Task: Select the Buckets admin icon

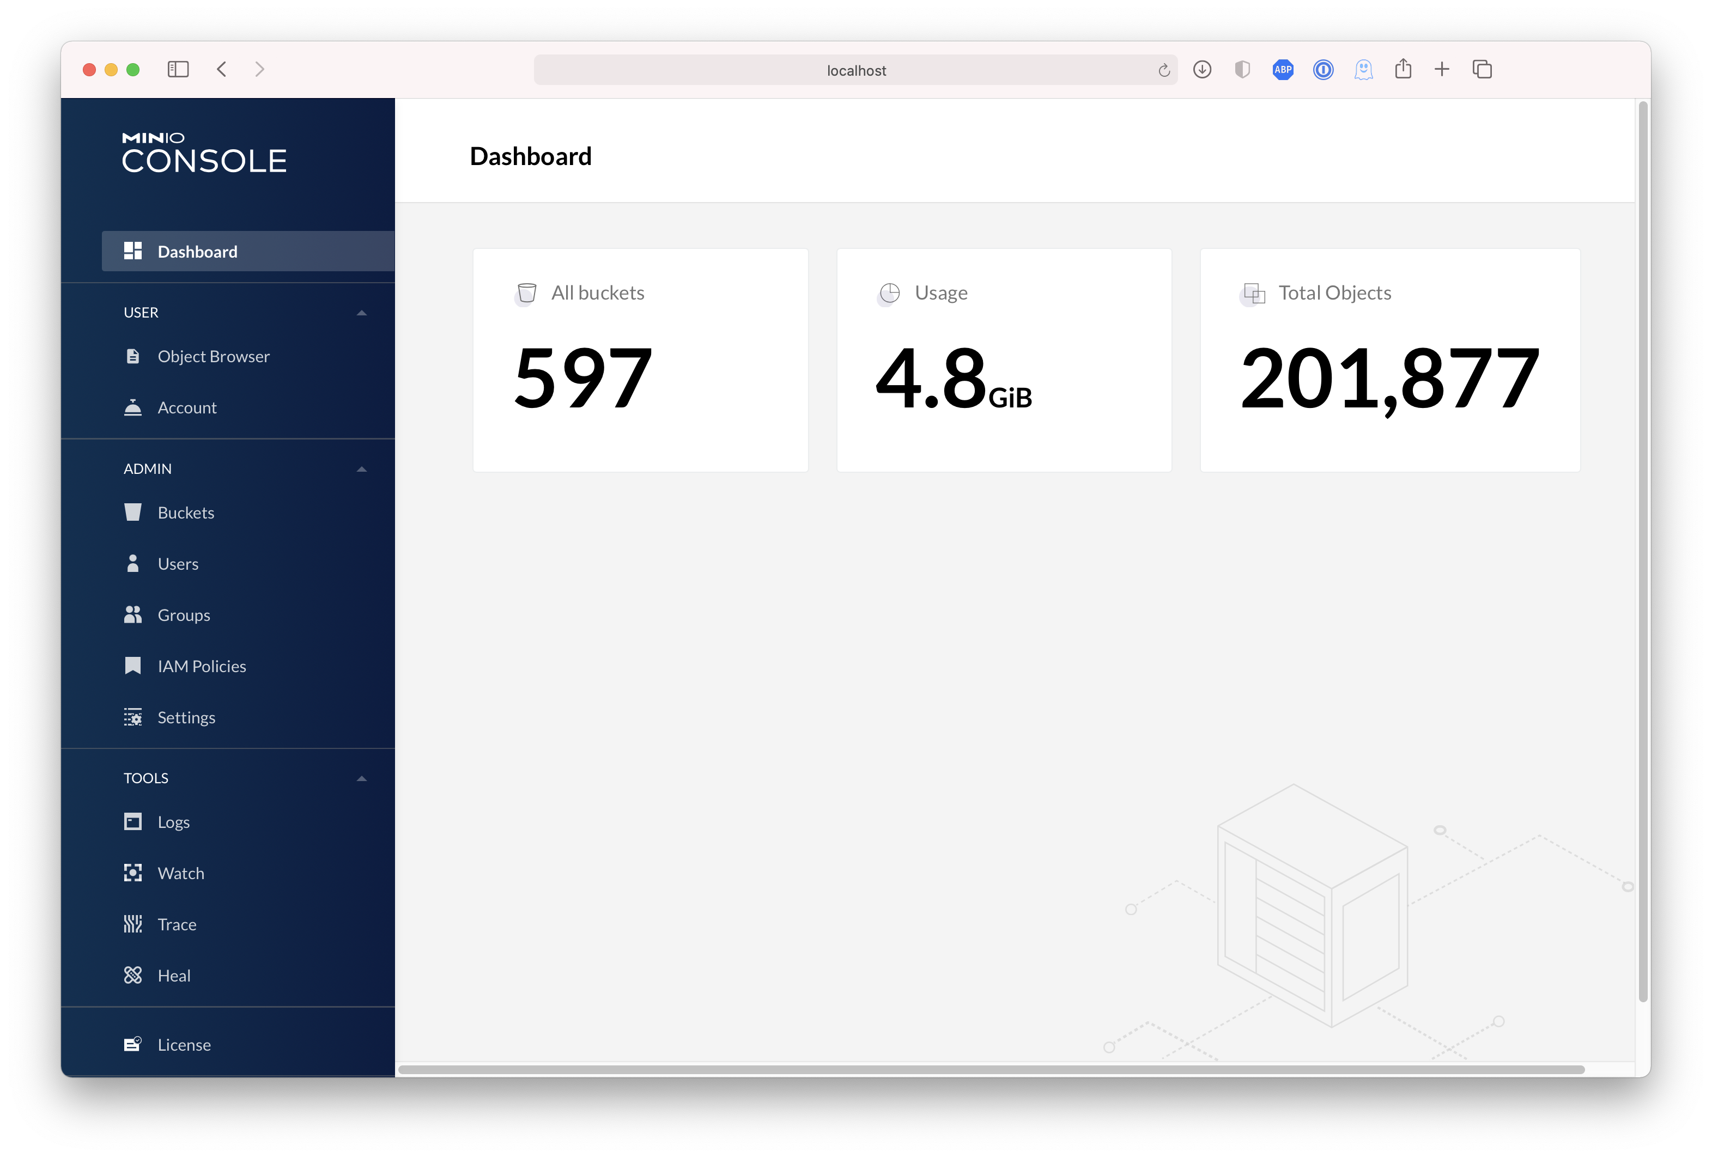Action: coord(133,511)
